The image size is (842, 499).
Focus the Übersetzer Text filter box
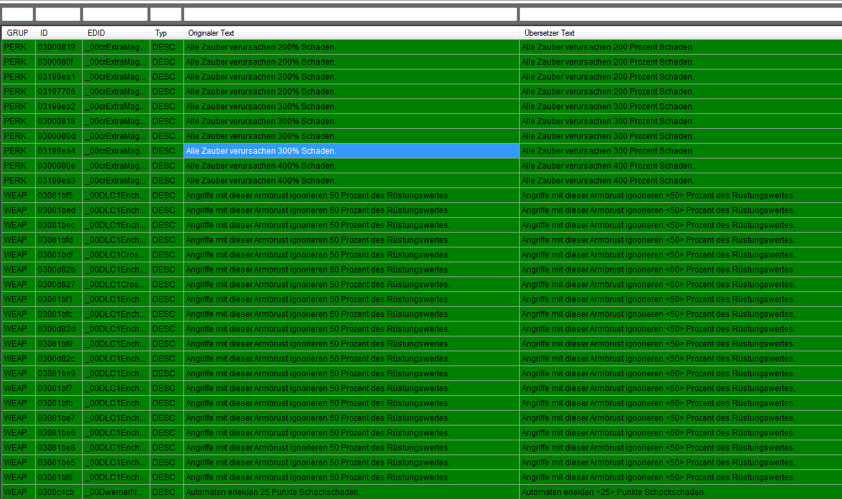(x=680, y=14)
